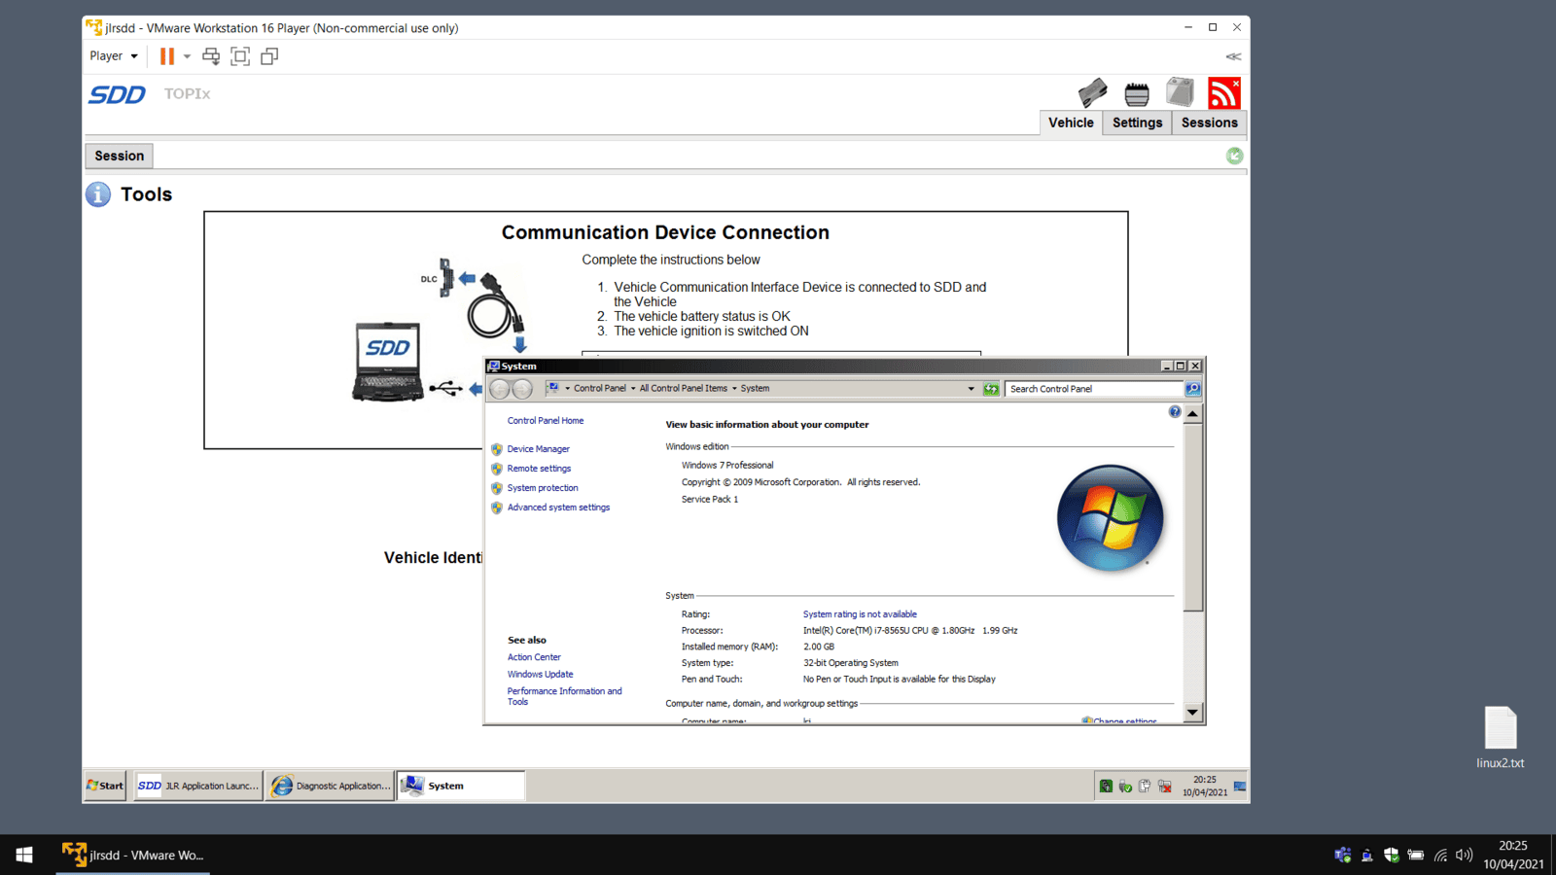
Task: Click the SDD logo tab
Action: click(117, 94)
